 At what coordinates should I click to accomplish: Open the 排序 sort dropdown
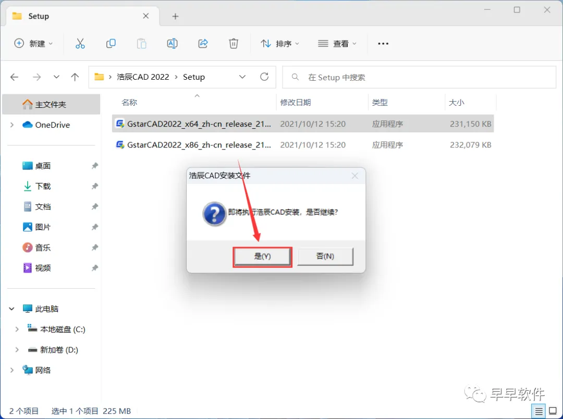280,43
